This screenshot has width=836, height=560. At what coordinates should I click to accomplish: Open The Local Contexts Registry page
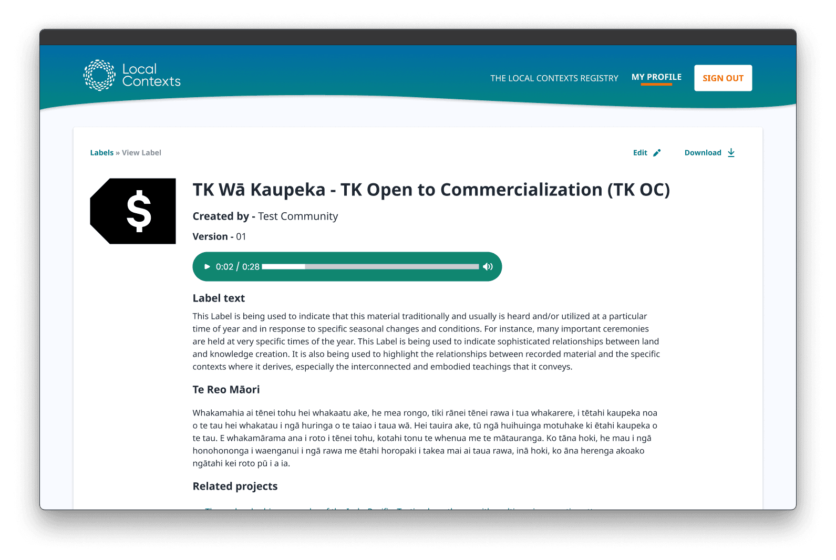pyautogui.click(x=554, y=78)
